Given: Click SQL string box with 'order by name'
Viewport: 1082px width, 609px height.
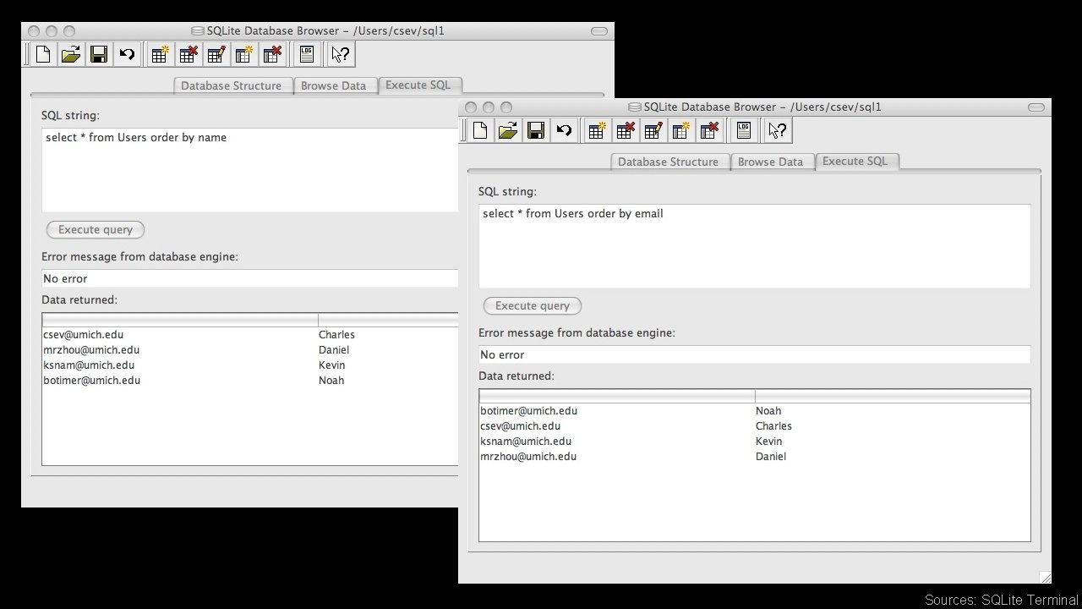Looking at the screenshot, I should [x=250, y=170].
